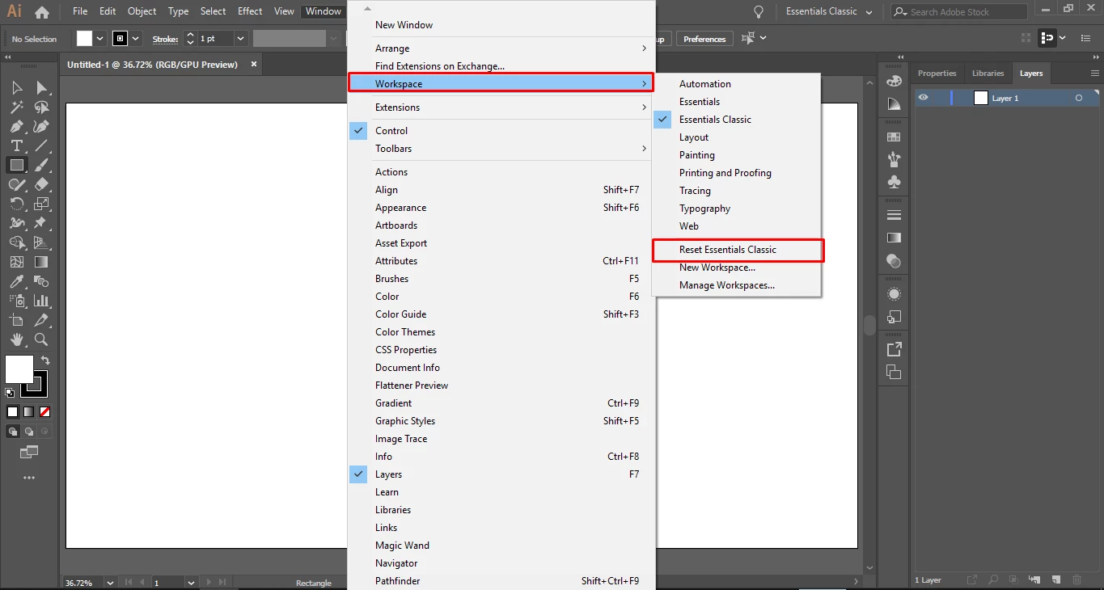Image resolution: width=1104 pixels, height=590 pixels.
Task: Select the Line Segment tool
Action: tap(41, 145)
